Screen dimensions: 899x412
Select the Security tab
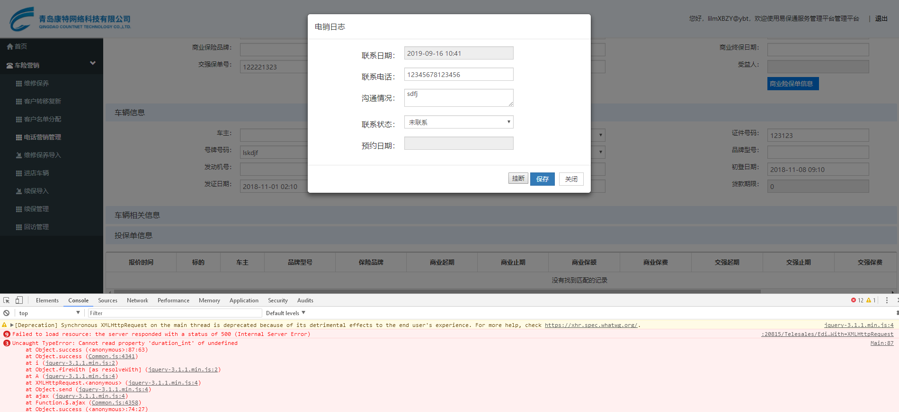278,300
